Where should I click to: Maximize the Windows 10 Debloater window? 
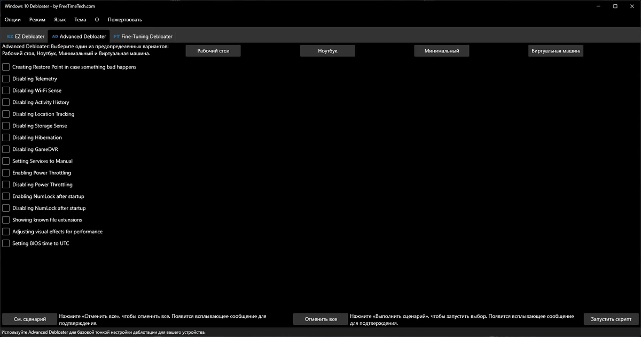point(615,6)
